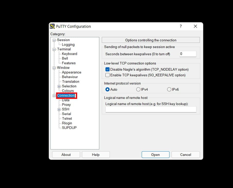233x188 pixels.
Task: Select IPv4 protocol radio button
Action: pos(138,89)
